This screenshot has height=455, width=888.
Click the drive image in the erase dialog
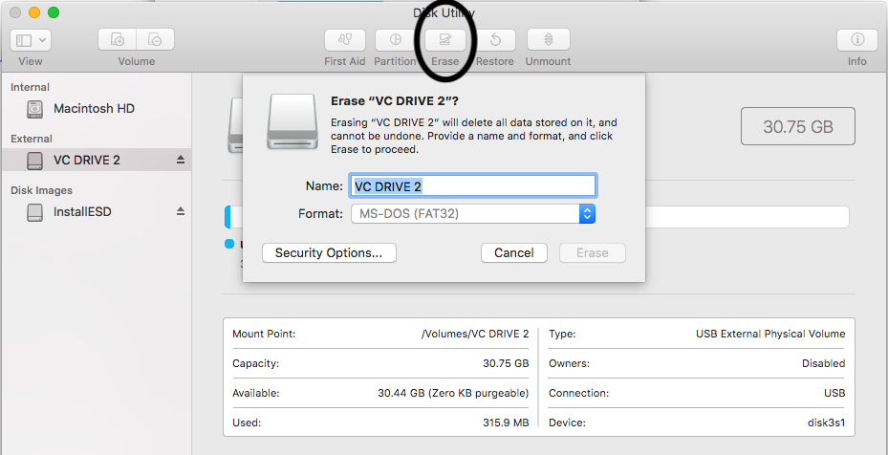(x=292, y=121)
